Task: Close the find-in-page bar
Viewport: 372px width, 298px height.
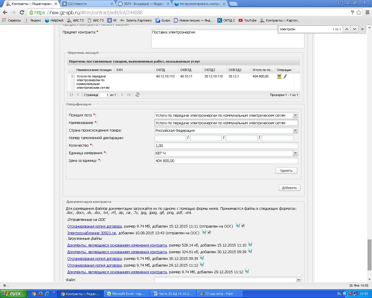Action: coord(362,29)
